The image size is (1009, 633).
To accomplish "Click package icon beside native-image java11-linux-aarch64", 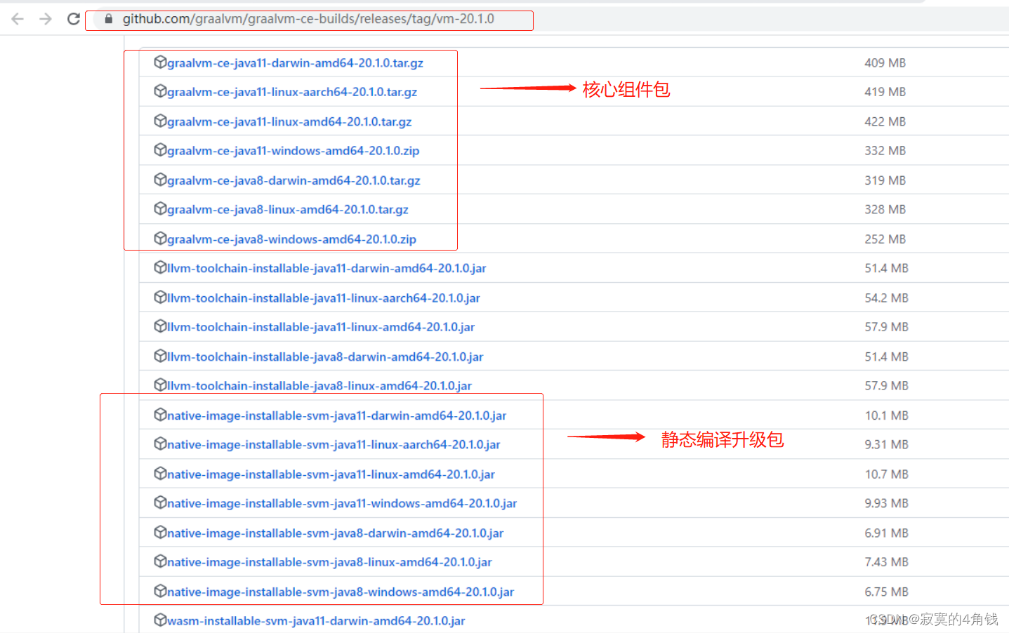I will point(160,444).
